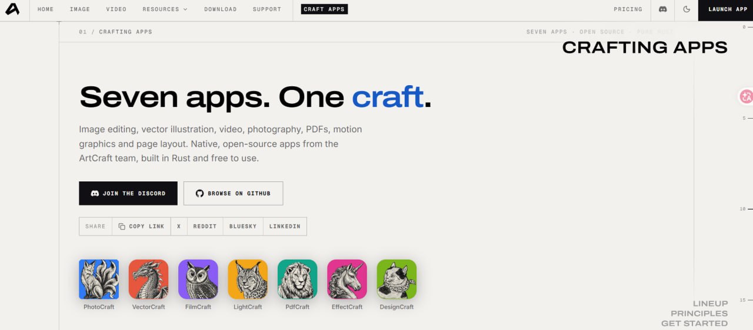The width and height of the screenshot is (753, 330).
Task: Jump to Lineup section
Action: pos(710,304)
